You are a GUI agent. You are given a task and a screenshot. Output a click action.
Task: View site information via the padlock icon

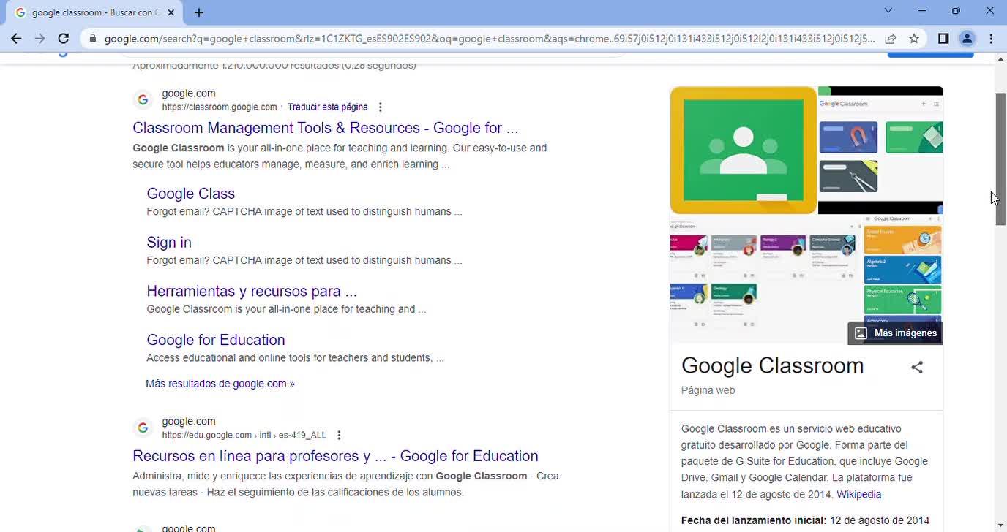pos(93,39)
